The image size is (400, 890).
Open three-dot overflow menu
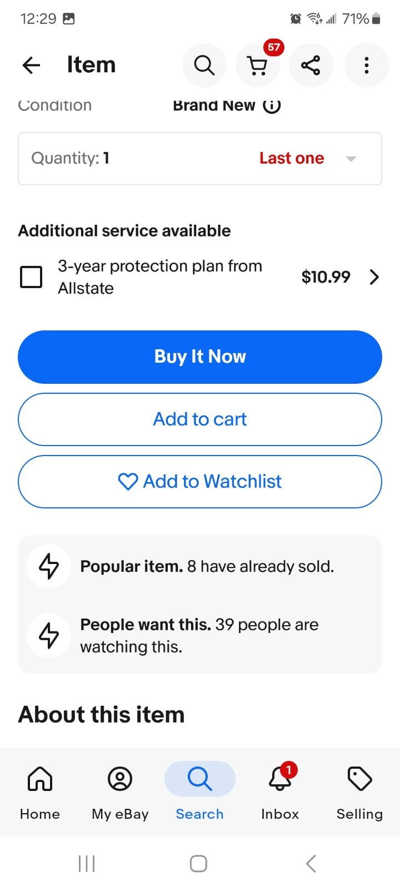tap(366, 65)
